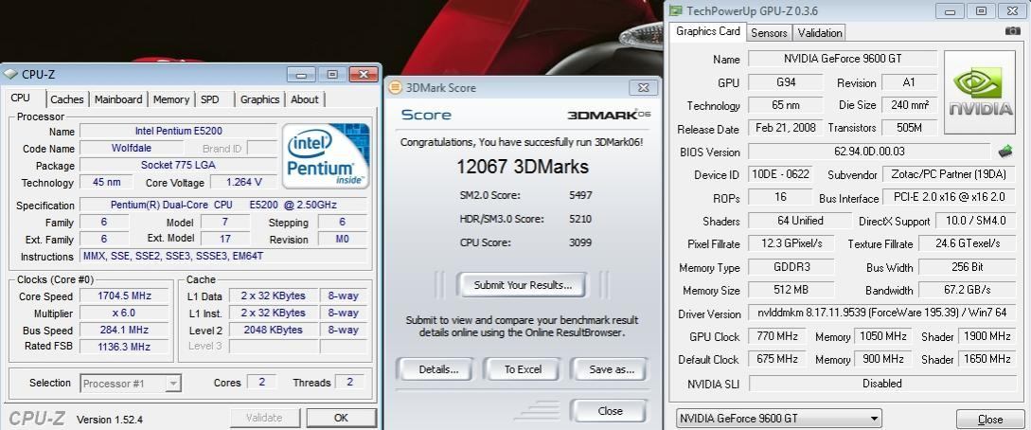Image resolution: width=1031 pixels, height=430 pixels.
Task: Minimize the CPU-Z window
Action: tap(300, 74)
